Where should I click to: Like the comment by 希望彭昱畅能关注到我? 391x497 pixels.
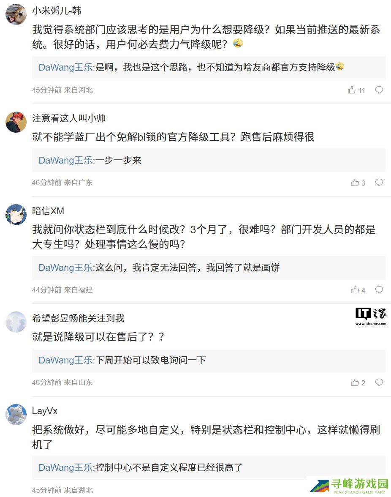click(355, 382)
